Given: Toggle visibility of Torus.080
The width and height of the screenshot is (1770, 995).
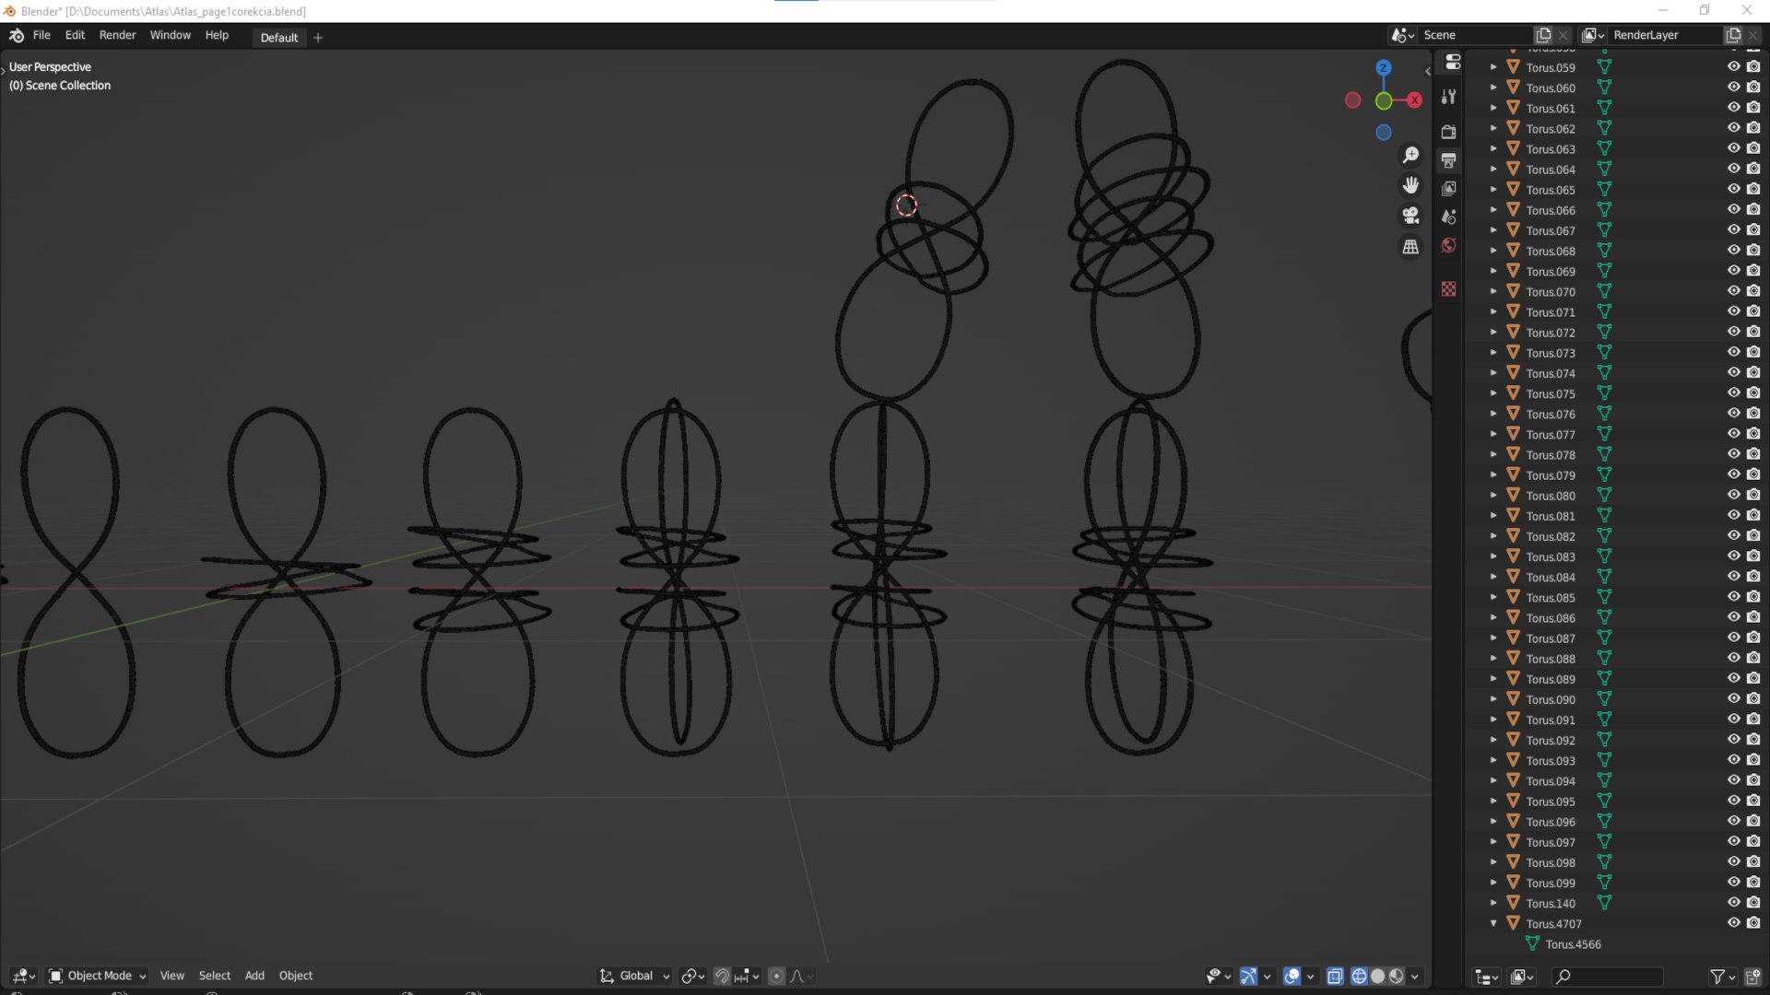Looking at the screenshot, I should pyautogui.click(x=1733, y=495).
